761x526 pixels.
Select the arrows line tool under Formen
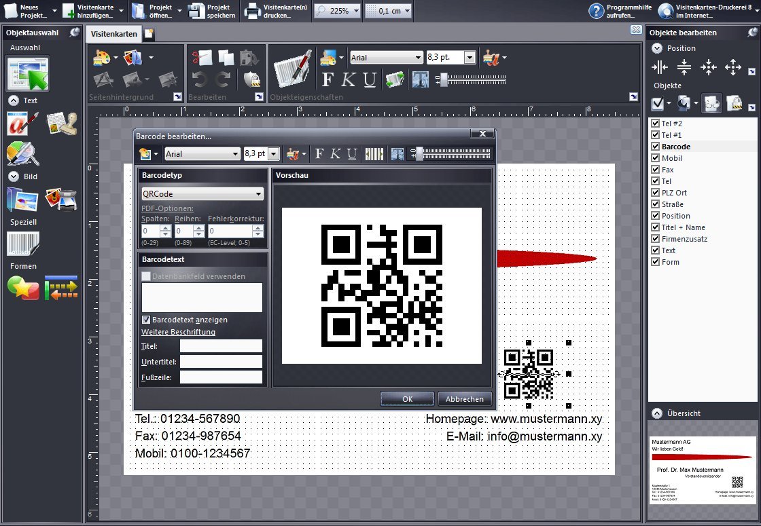click(61, 288)
